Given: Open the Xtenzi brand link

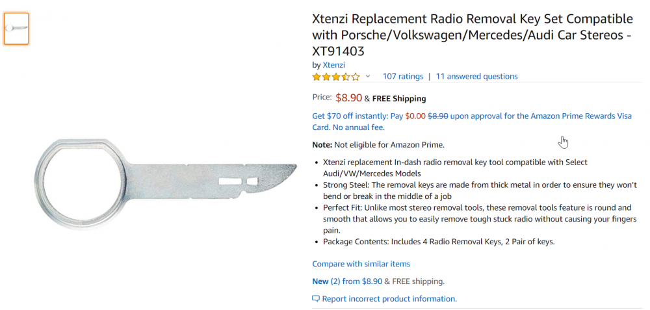Looking at the screenshot, I should tap(333, 65).
